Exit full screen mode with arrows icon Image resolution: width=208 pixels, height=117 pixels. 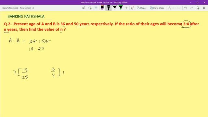[x=204, y=8]
